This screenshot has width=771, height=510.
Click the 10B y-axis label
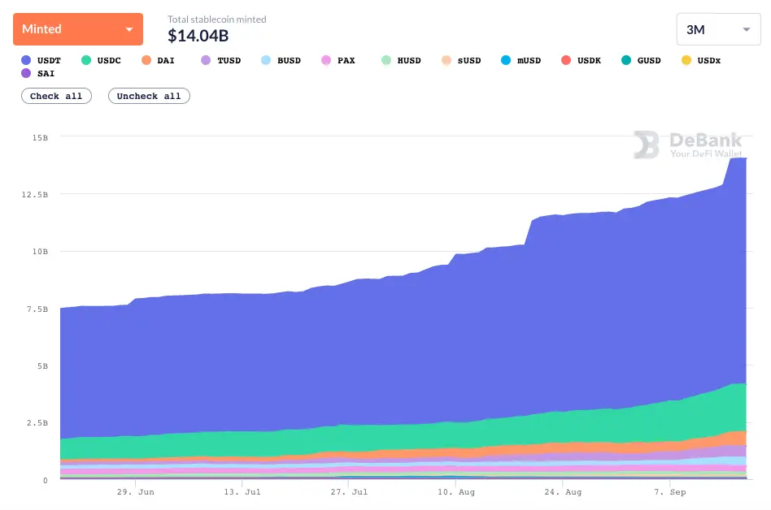click(x=41, y=252)
